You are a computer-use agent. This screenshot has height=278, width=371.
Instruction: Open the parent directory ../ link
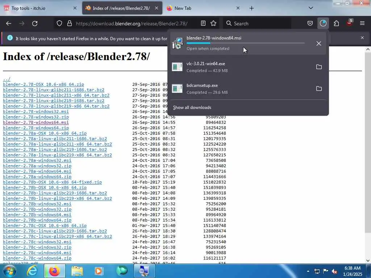[x=7, y=79]
